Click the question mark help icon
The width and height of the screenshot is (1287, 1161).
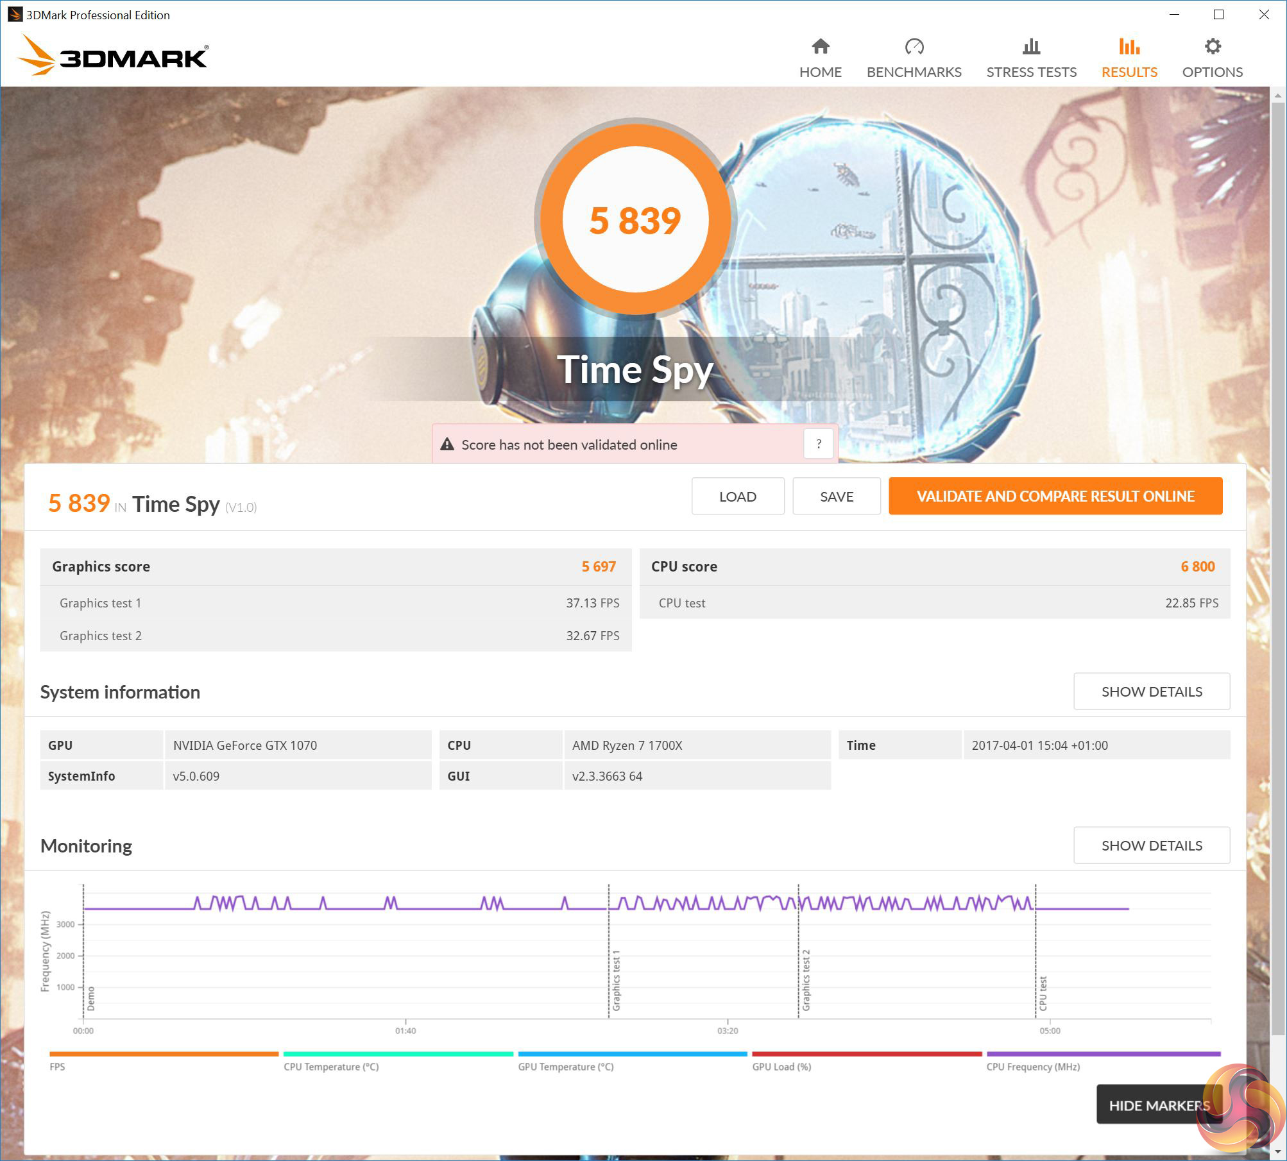[x=818, y=444]
